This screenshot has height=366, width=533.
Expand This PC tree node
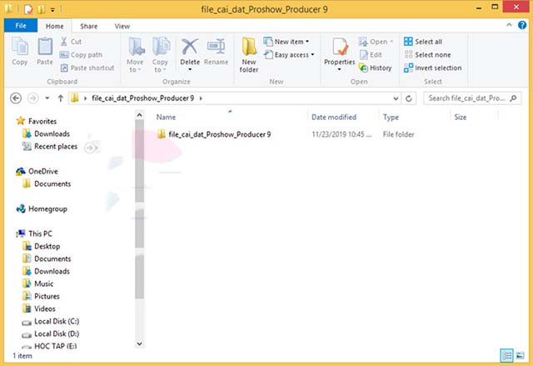tap(12, 234)
